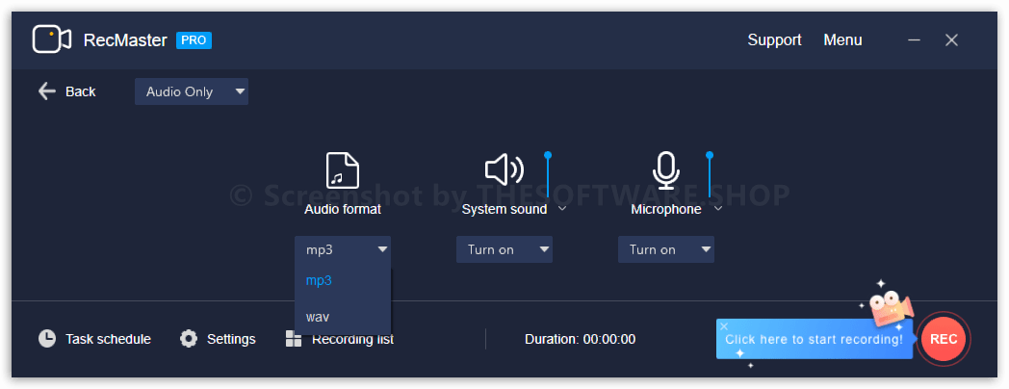This screenshot has width=1009, height=389.
Task: Close the RecMaster window
Action: [x=951, y=39]
